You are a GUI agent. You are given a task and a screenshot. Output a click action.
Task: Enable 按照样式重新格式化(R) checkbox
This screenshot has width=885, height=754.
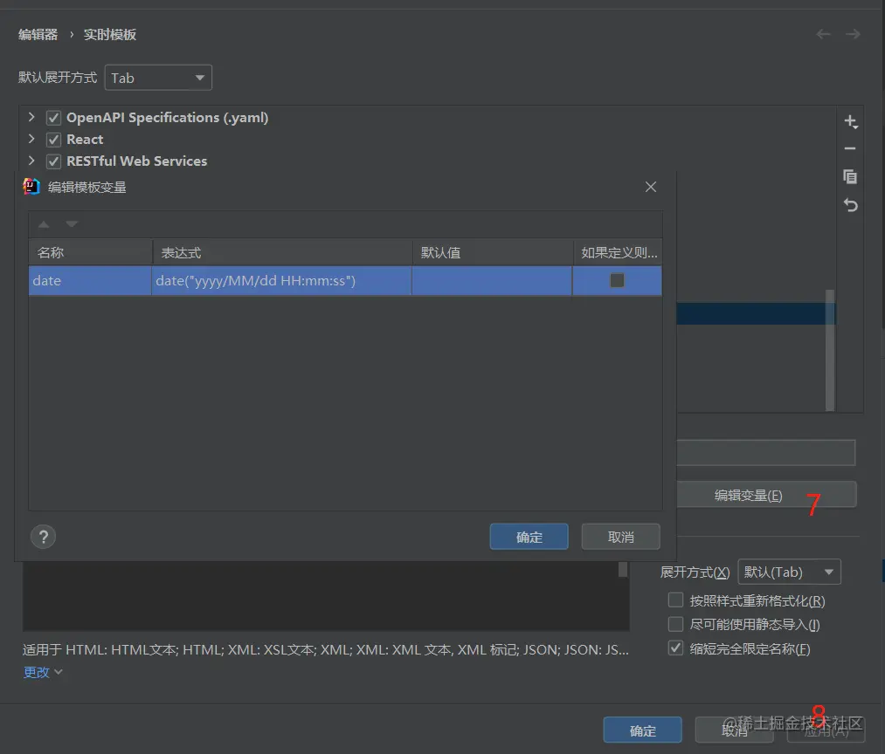click(675, 600)
